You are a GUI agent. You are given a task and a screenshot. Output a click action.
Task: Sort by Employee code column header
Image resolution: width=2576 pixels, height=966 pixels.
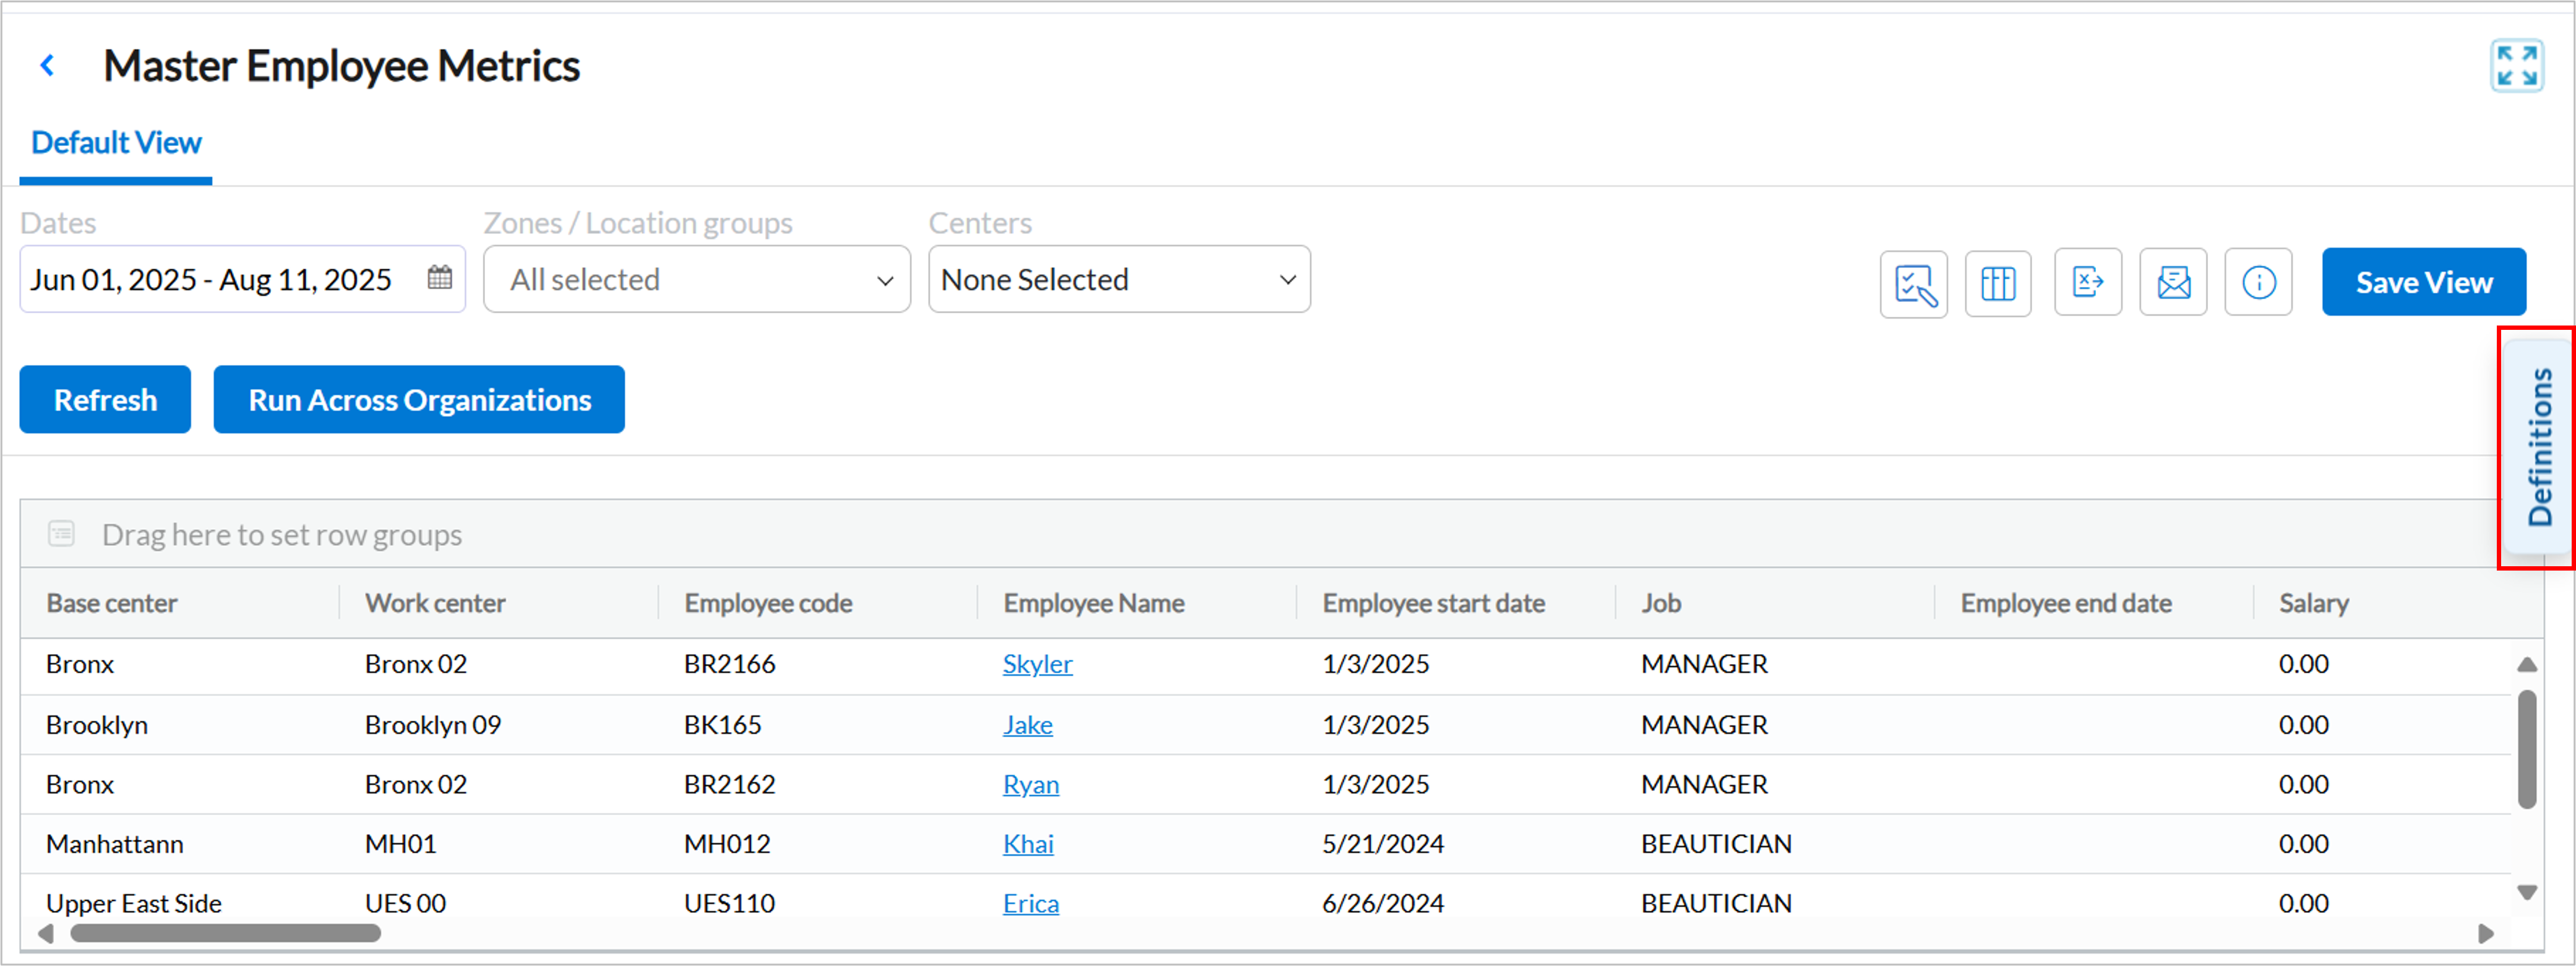768,603
